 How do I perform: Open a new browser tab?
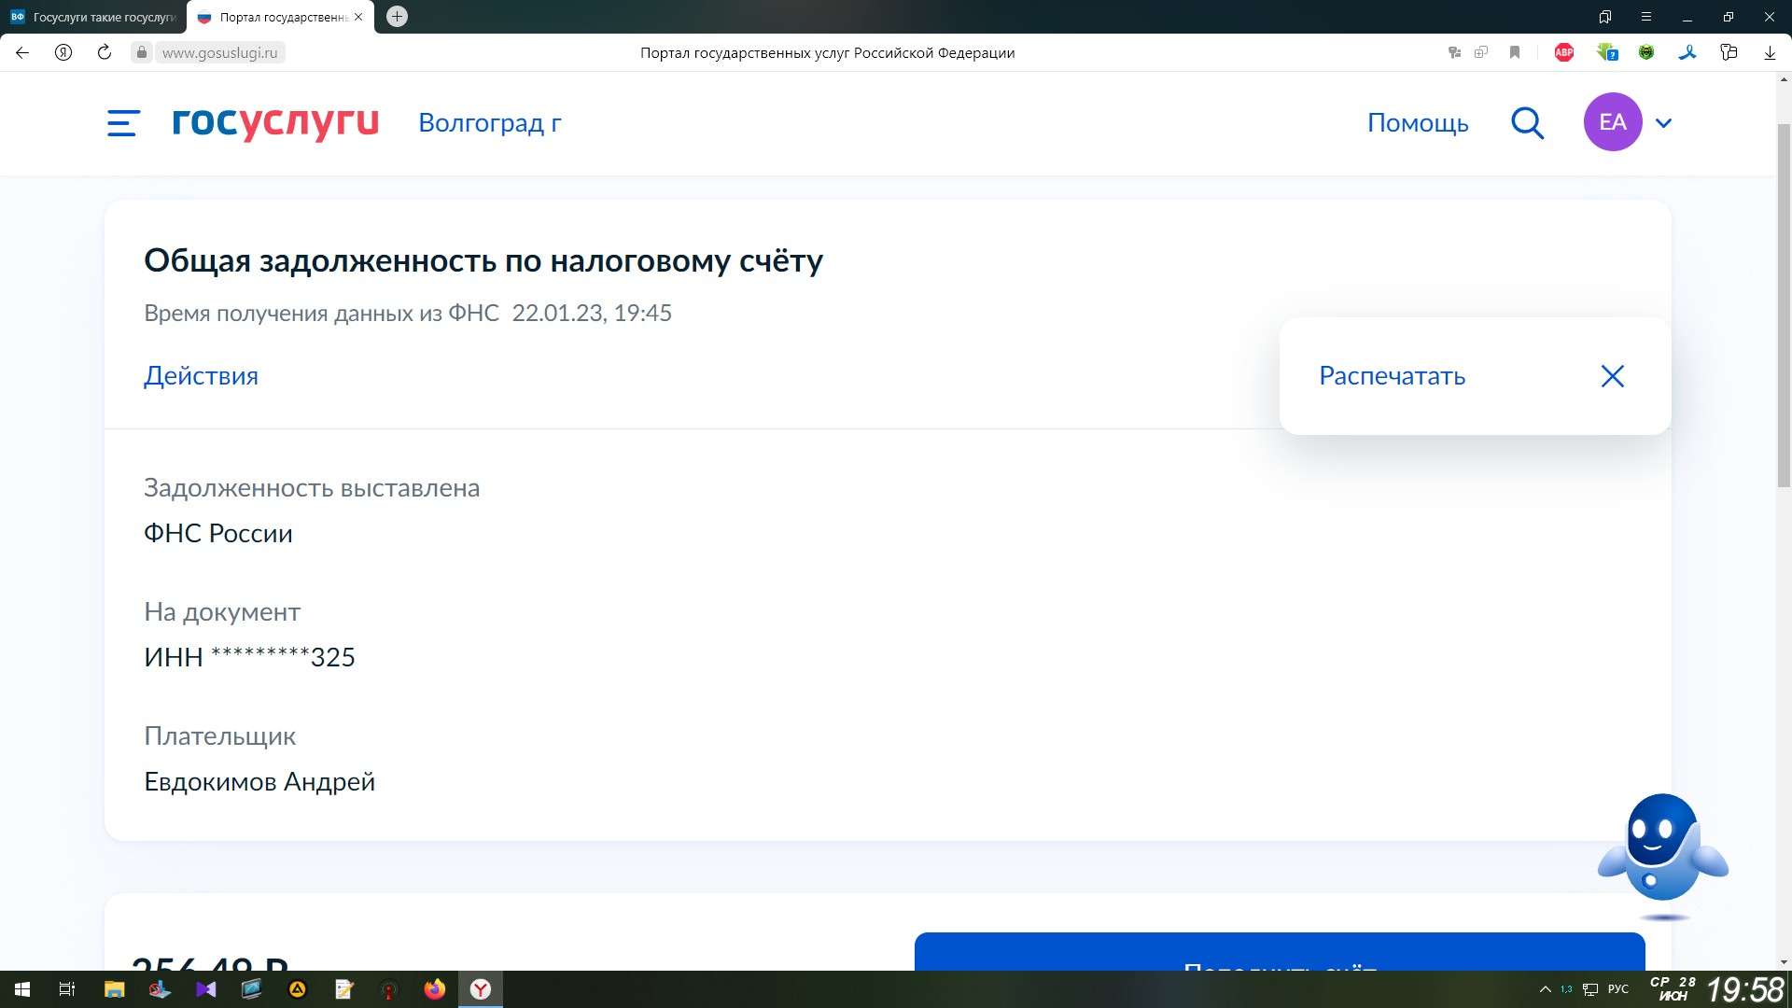397,17
